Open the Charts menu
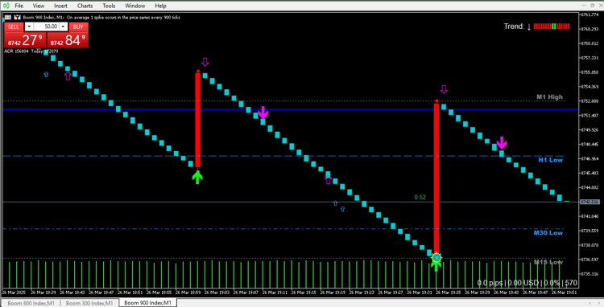 coord(85,6)
